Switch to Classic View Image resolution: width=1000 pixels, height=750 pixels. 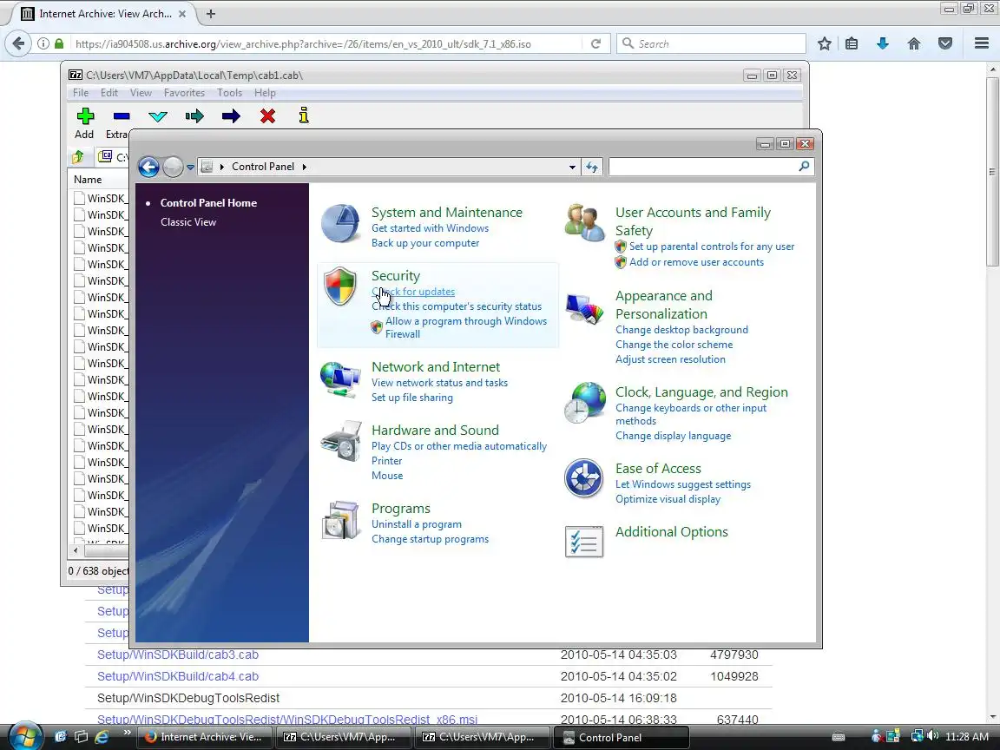coord(188,222)
